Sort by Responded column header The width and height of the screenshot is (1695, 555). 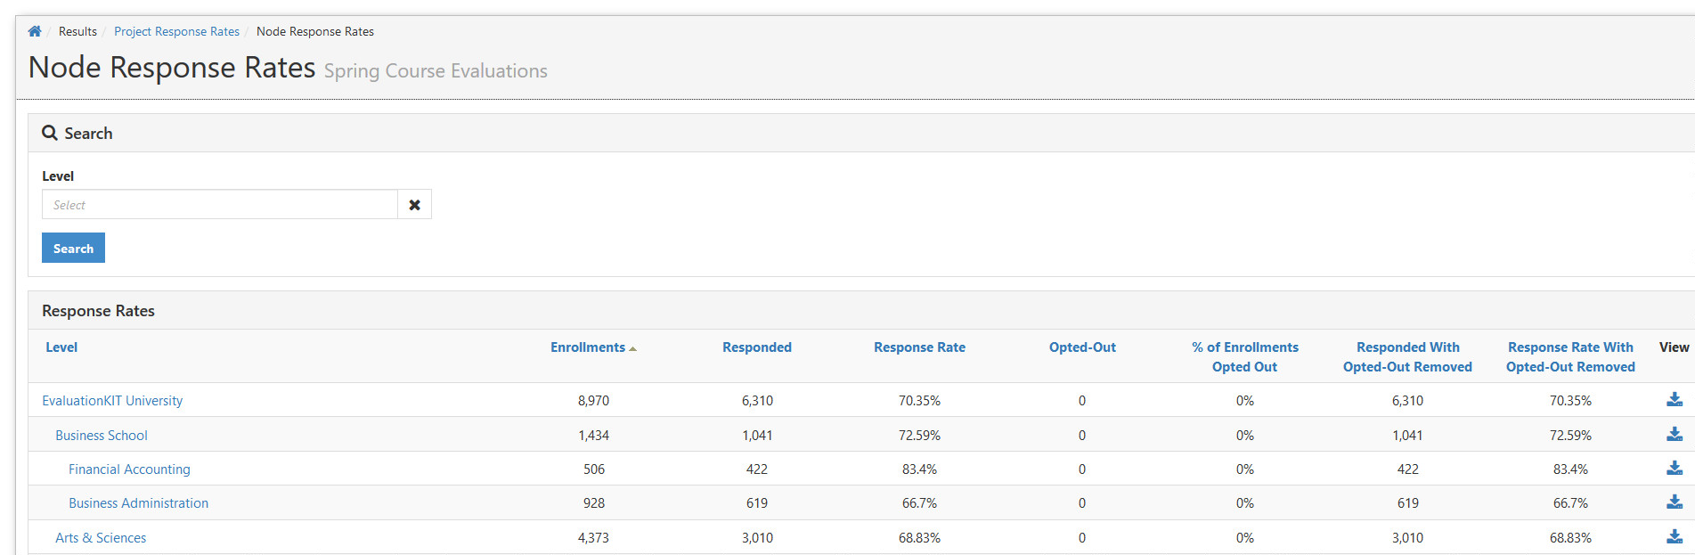point(757,347)
